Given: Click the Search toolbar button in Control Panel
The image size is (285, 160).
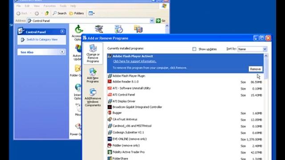Looking at the screenshot, I should click(x=60, y=13).
